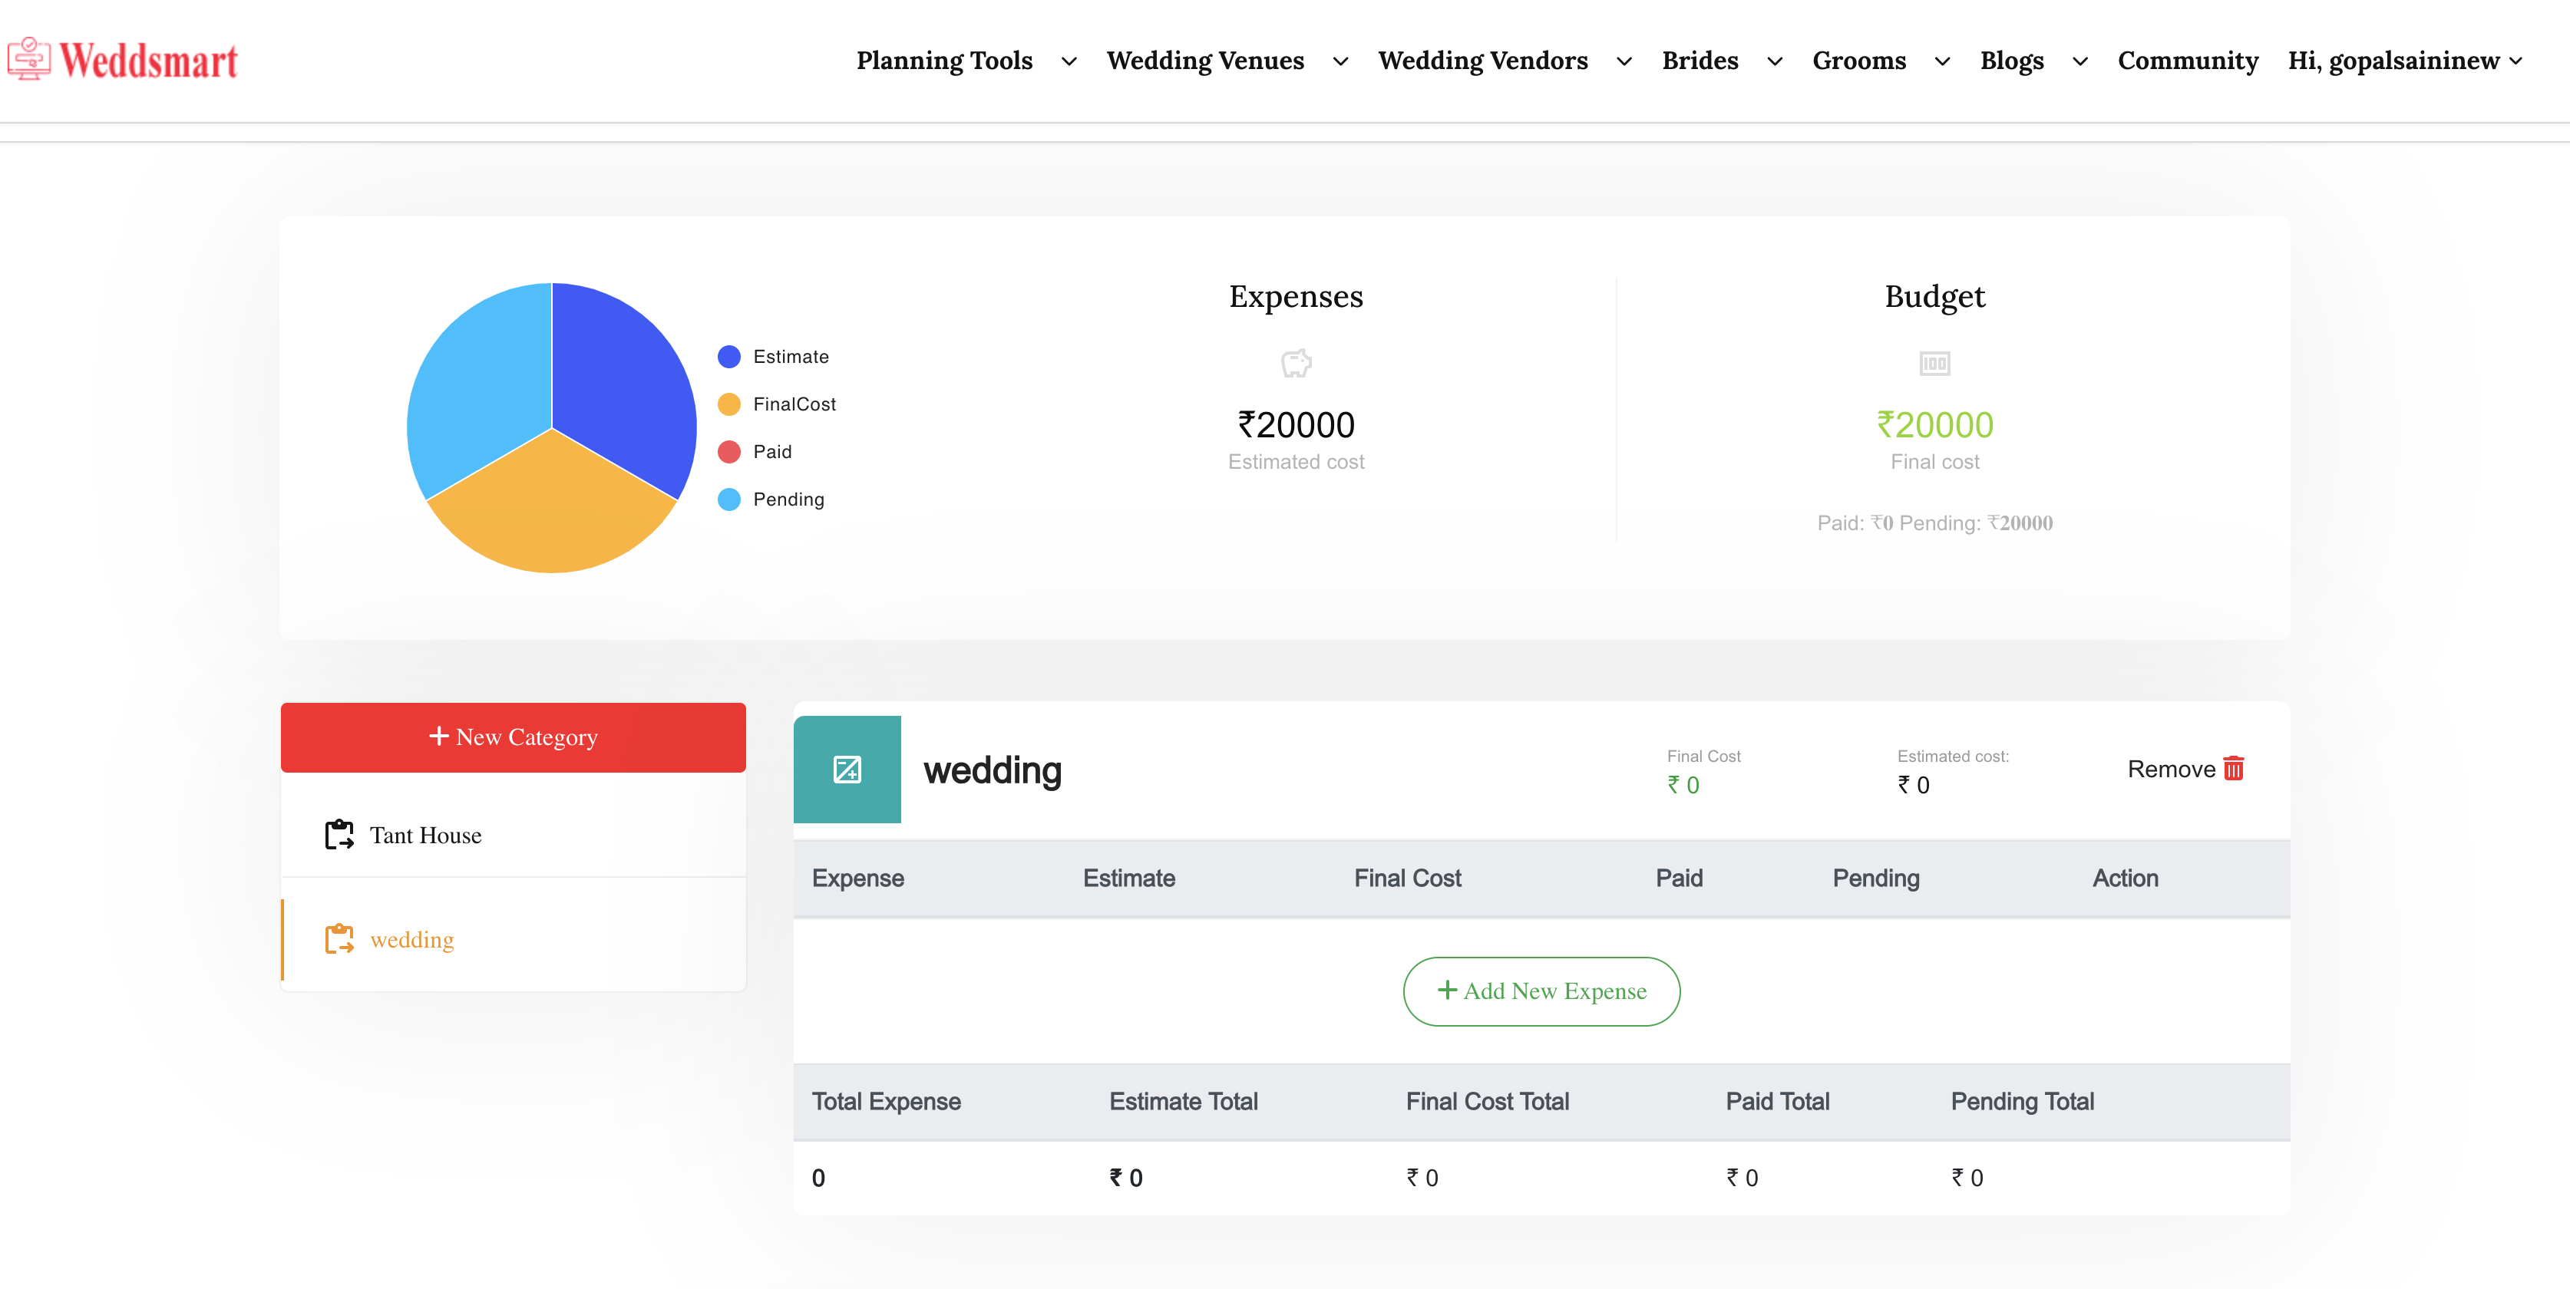2570x1289 pixels.
Task: Expand the Wedding Vendors dropdown arrow
Action: (1624, 62)
